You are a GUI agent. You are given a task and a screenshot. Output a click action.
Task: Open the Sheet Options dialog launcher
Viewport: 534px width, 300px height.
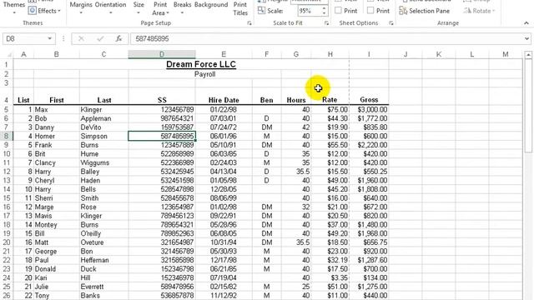click(x=391, y=23)
